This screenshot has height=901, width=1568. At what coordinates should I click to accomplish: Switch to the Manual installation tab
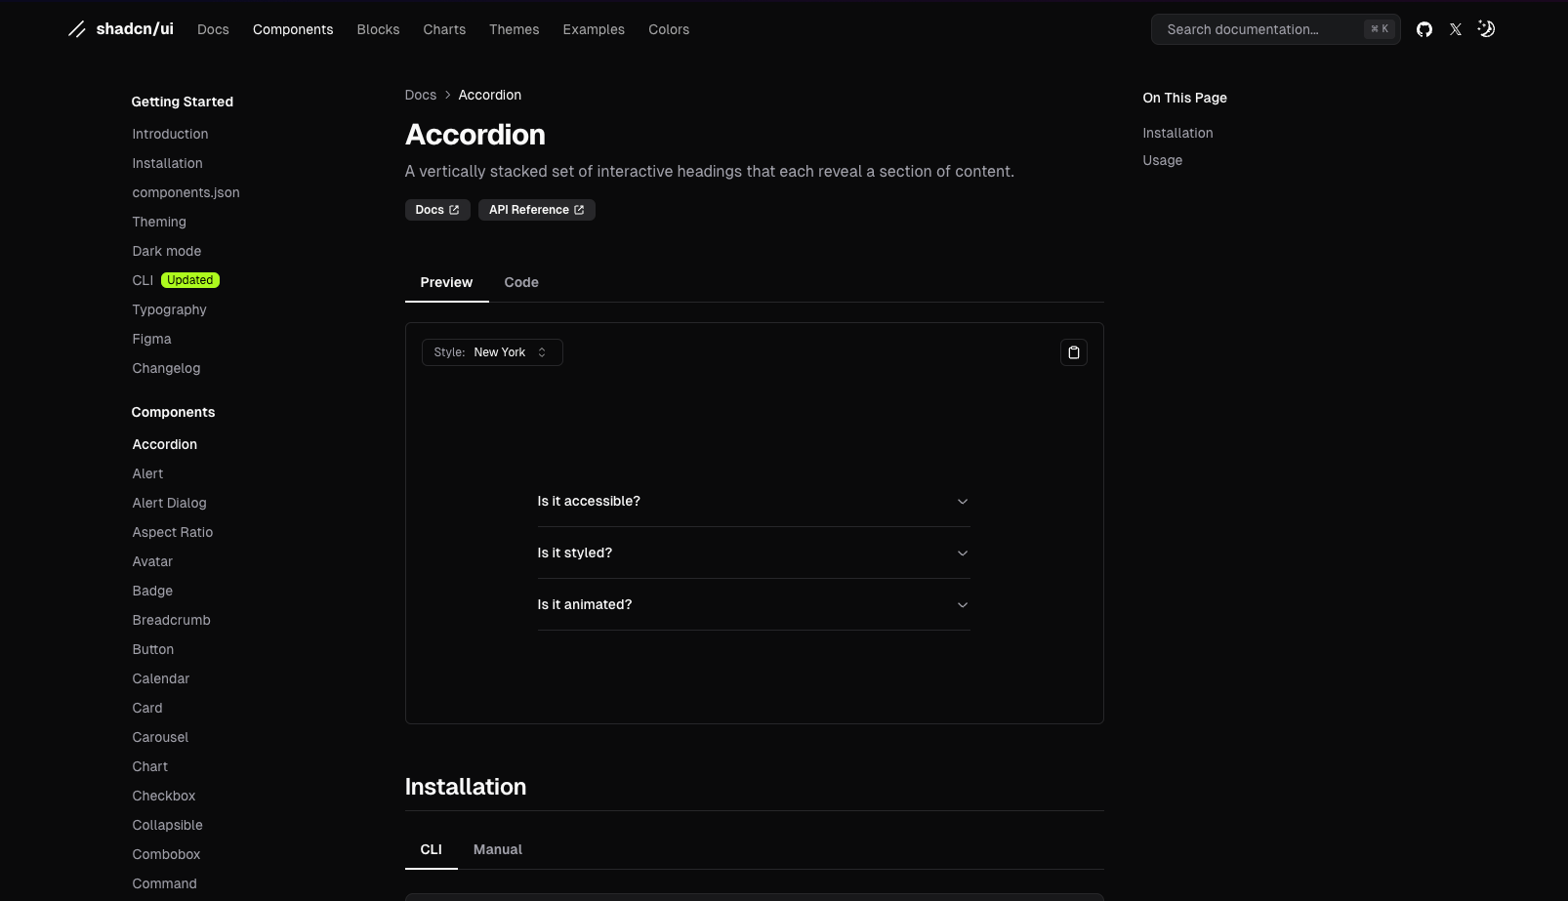498,849
